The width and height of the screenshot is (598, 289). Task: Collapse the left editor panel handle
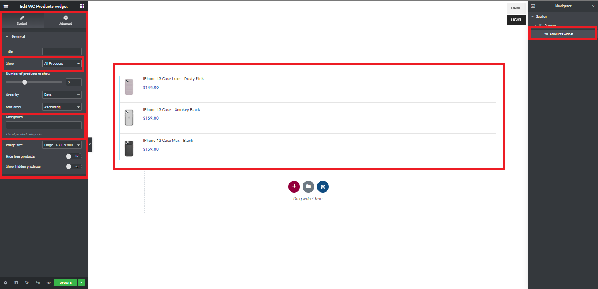[90, 144]
